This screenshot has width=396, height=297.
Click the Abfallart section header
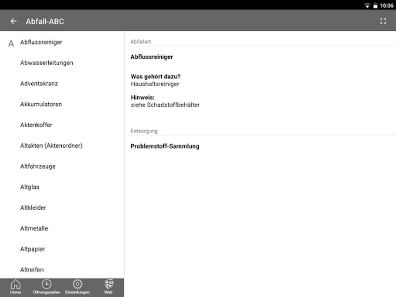click(141, 42)
